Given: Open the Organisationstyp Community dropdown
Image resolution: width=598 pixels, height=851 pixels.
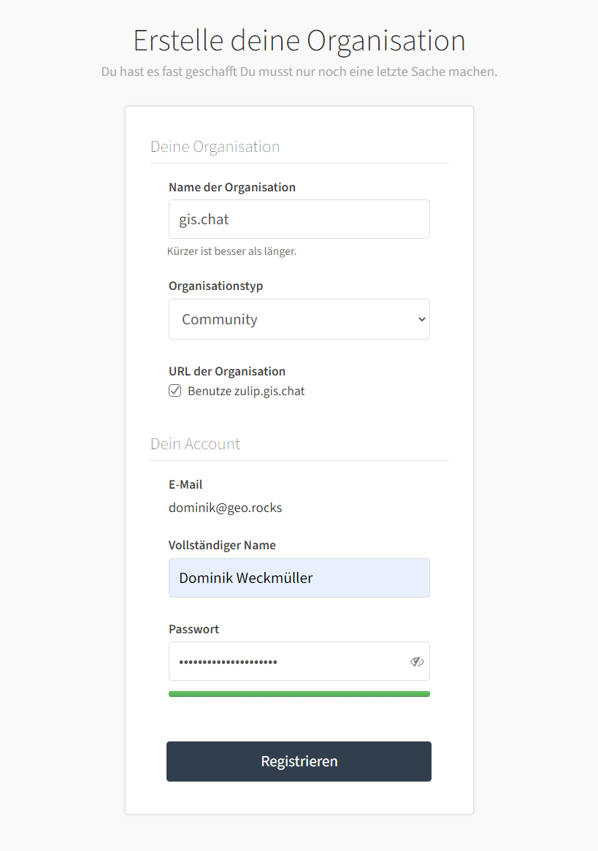Looking at the screenshot, I should coord(299,319).
